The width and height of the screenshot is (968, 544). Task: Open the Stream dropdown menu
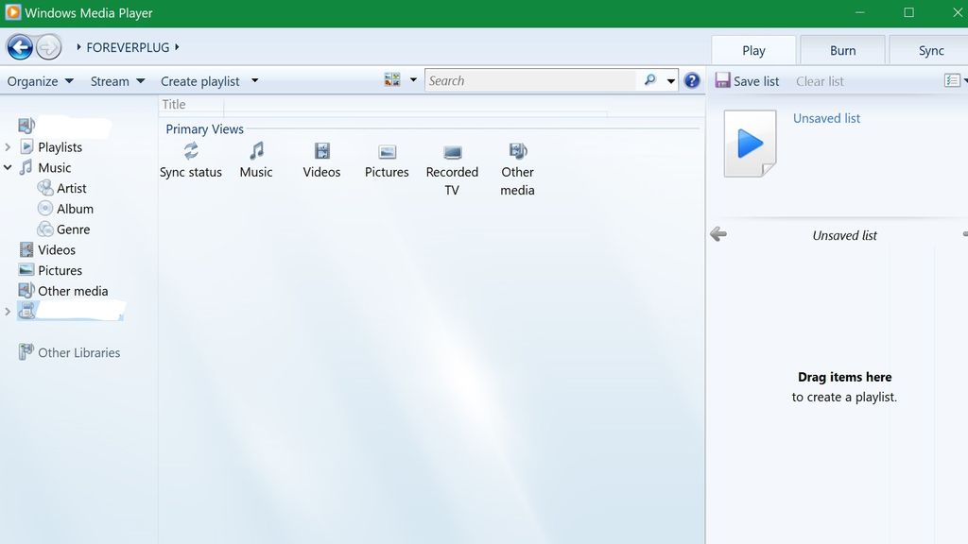point(114,81)
